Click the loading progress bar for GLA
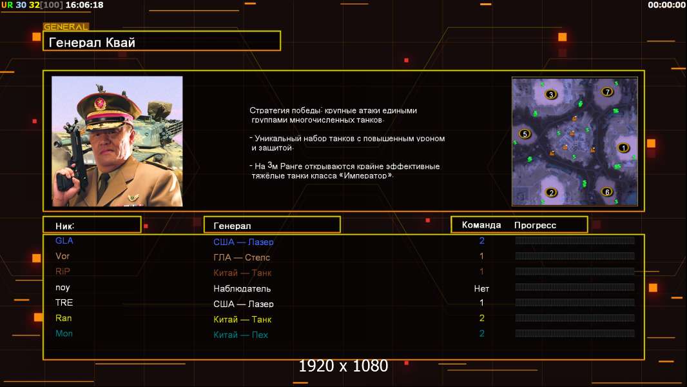The height and width of the screenshot is (387, 687). click(575, 241)
